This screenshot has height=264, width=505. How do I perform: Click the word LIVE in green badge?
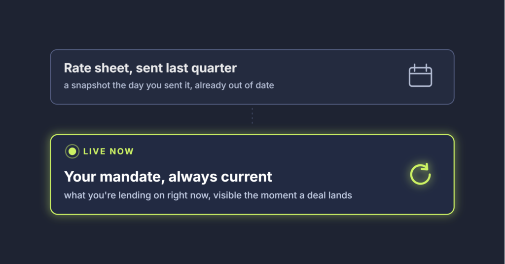[94, 151]
